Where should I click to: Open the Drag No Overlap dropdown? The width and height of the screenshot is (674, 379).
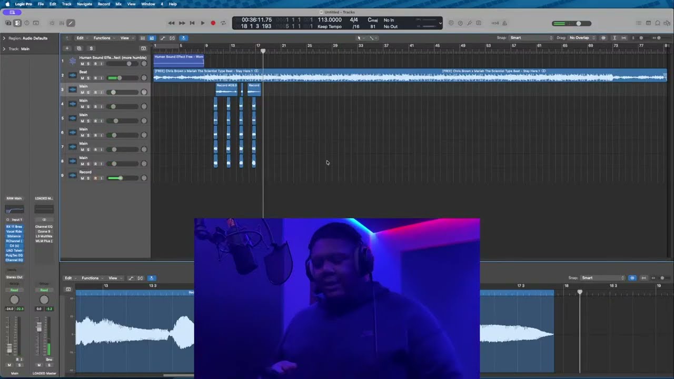(581, 38)
